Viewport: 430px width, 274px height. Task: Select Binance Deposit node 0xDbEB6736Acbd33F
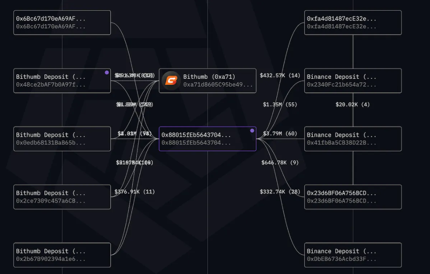[x=353, y=255]
